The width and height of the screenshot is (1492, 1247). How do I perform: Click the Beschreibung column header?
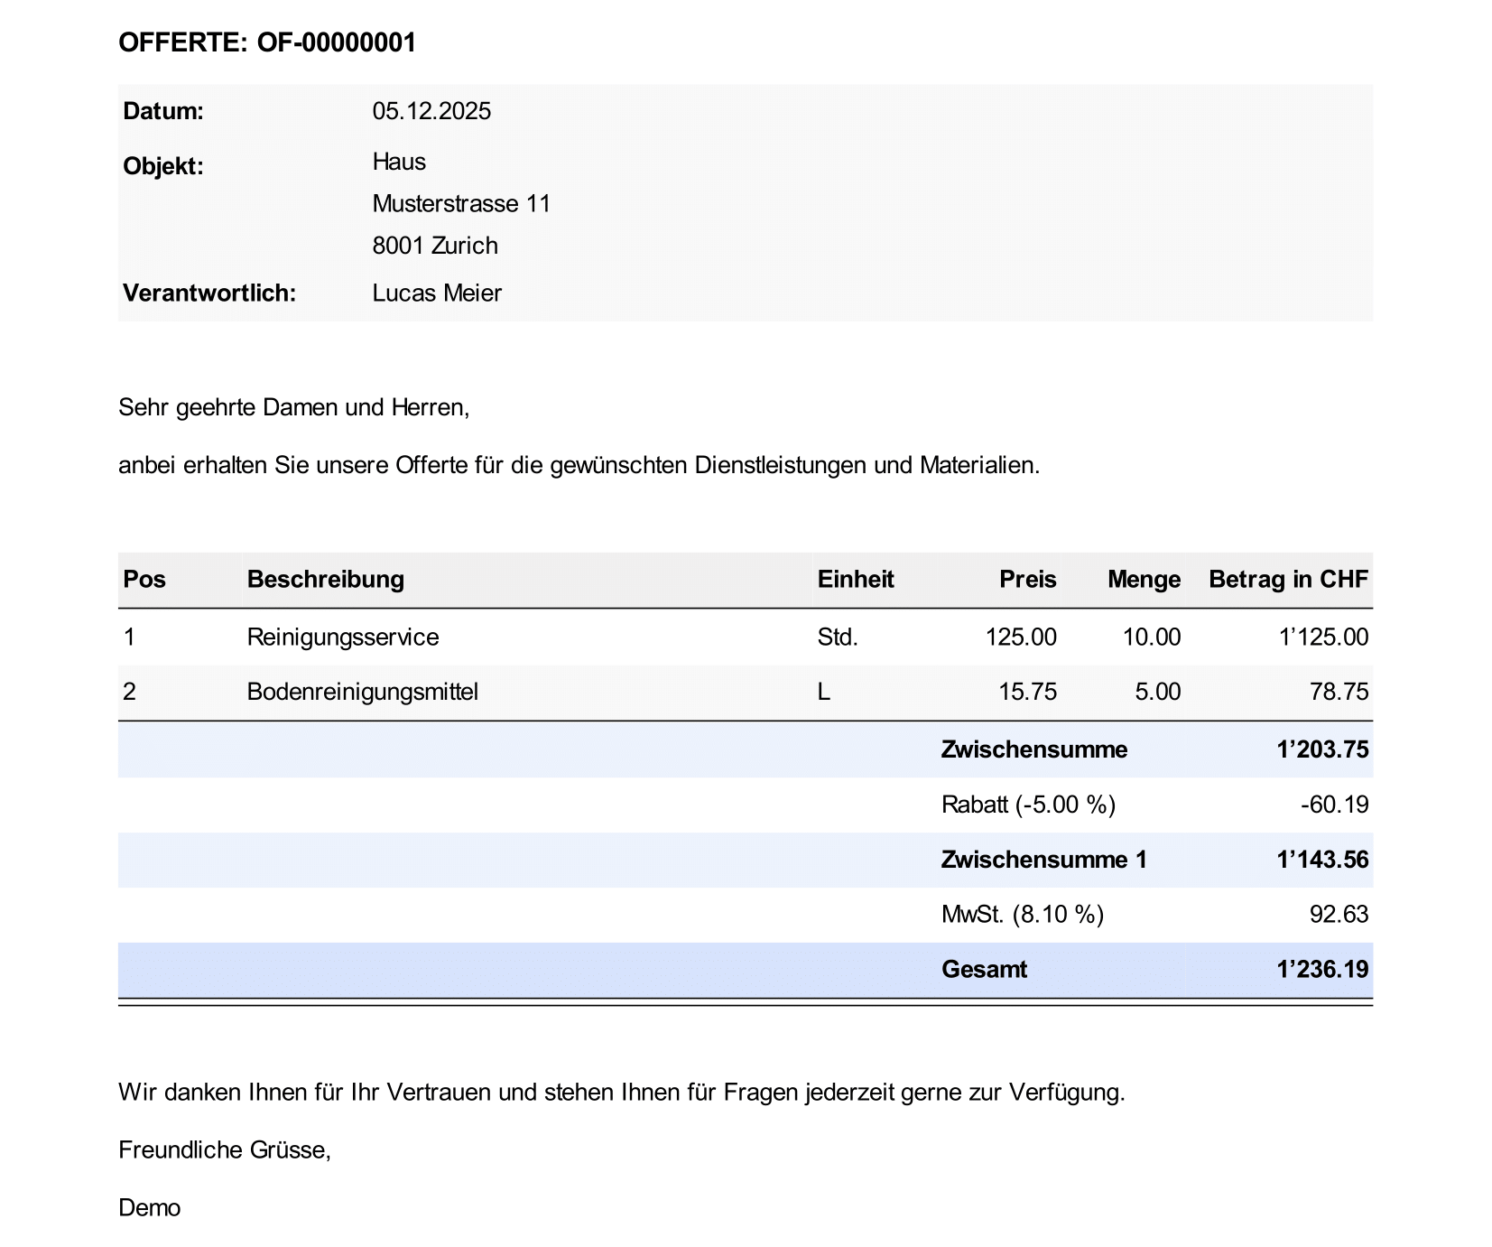coord(325,580)
